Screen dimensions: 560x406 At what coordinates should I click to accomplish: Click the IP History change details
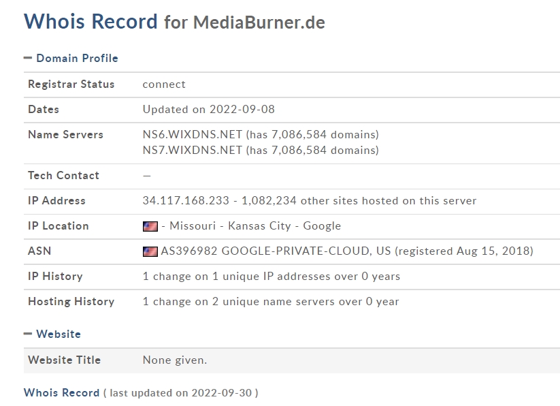[x=271, y=277]
